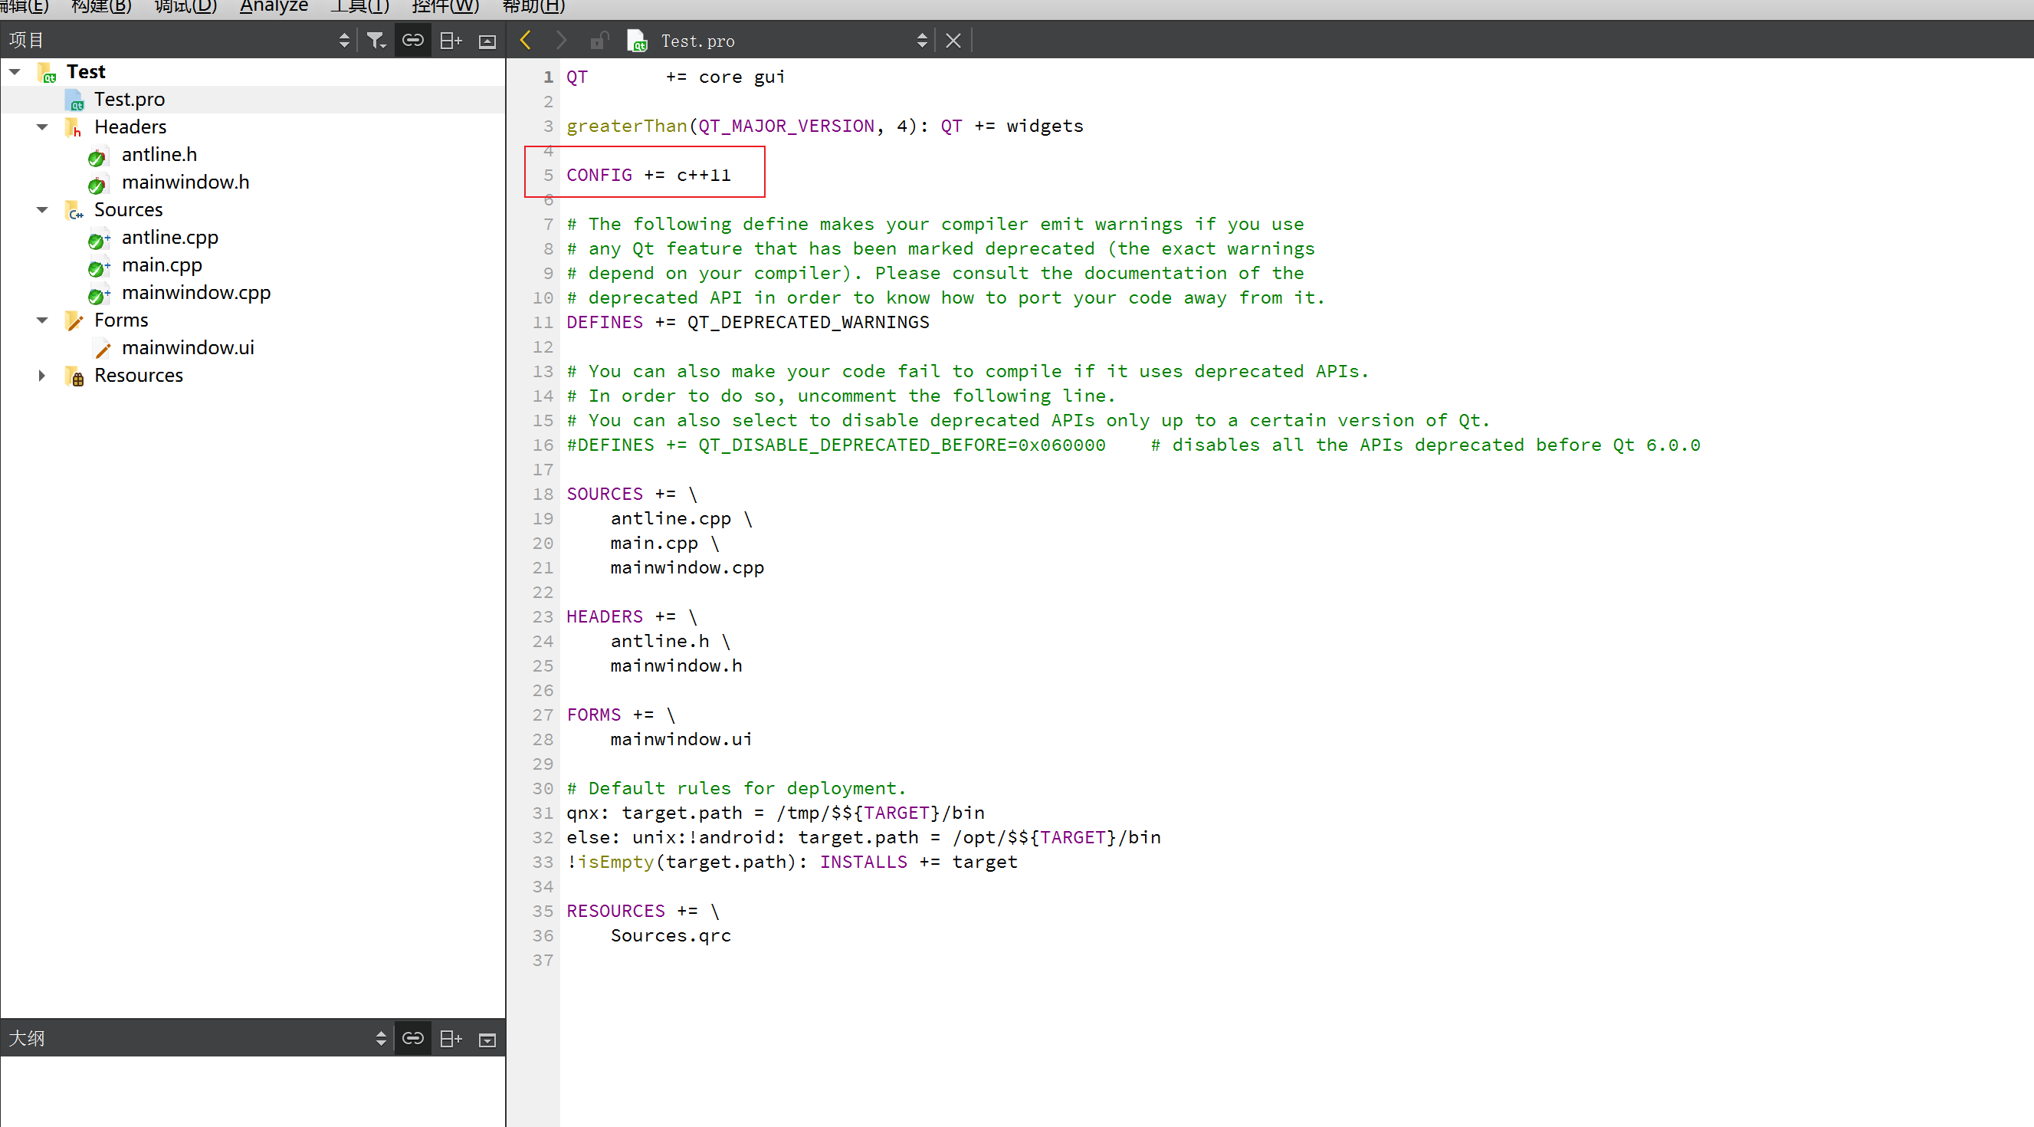Toggle the file lock icon for Test.pro

tap(599, 40)
